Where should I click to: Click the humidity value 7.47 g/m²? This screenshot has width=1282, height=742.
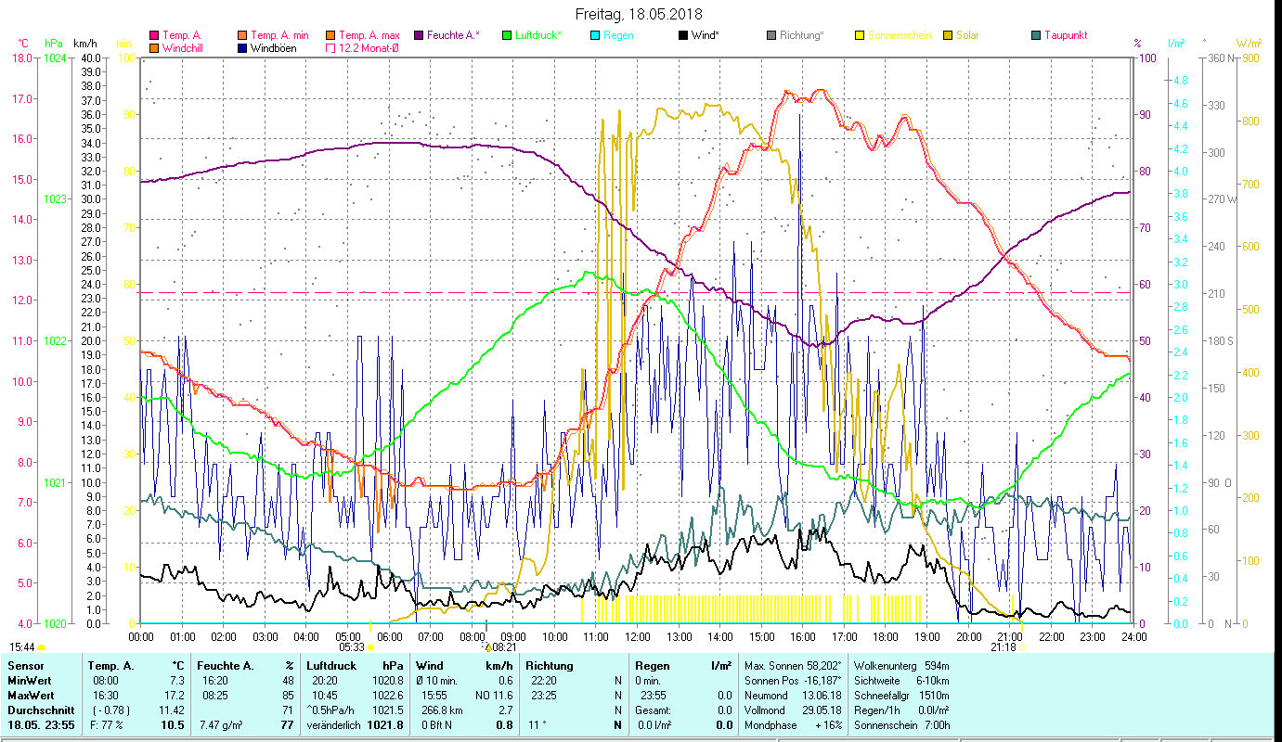point(222,725)
